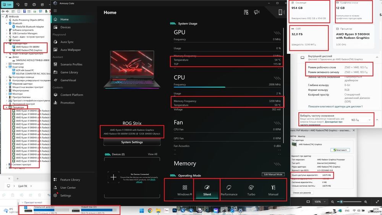Close the adapter properties dialog
Viewport: 382px width, 215px height.
click(x=354, y=131)
